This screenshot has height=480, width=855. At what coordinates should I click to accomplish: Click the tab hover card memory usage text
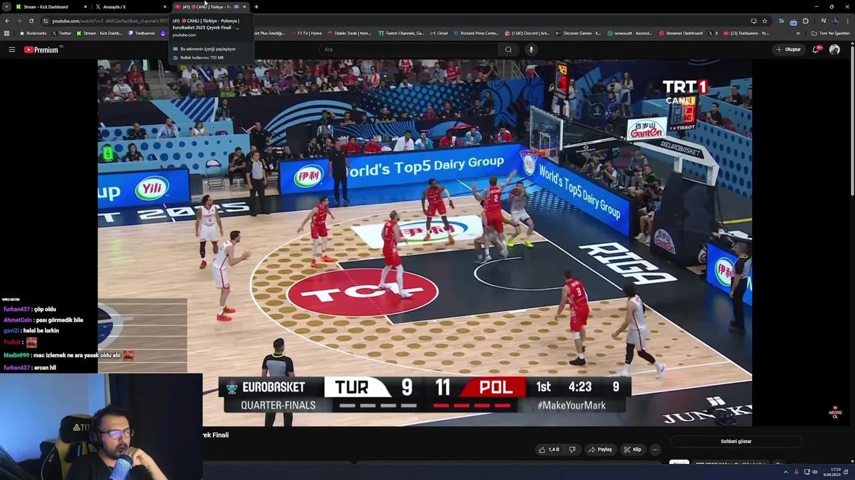coord(202,57)
